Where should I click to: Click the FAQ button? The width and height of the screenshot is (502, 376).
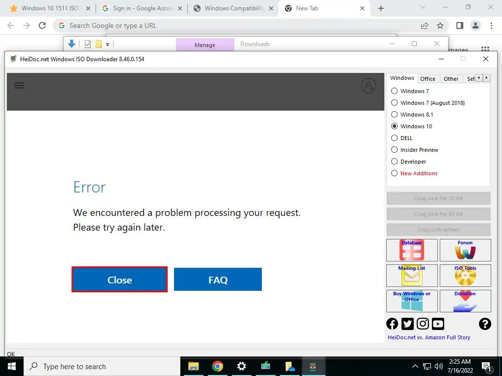[x=218, y=280]
